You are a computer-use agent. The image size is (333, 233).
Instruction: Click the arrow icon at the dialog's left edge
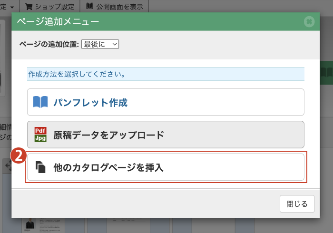point(8,165)
